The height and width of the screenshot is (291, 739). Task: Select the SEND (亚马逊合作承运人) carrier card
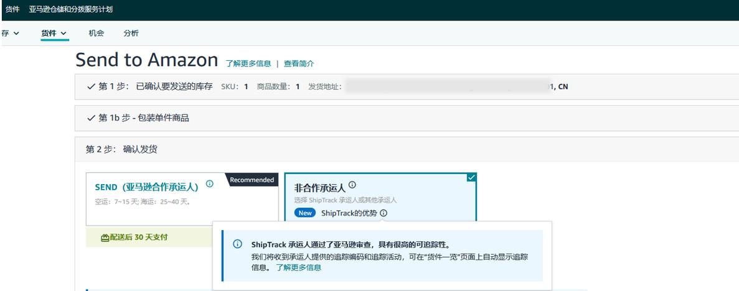[156, 199]
